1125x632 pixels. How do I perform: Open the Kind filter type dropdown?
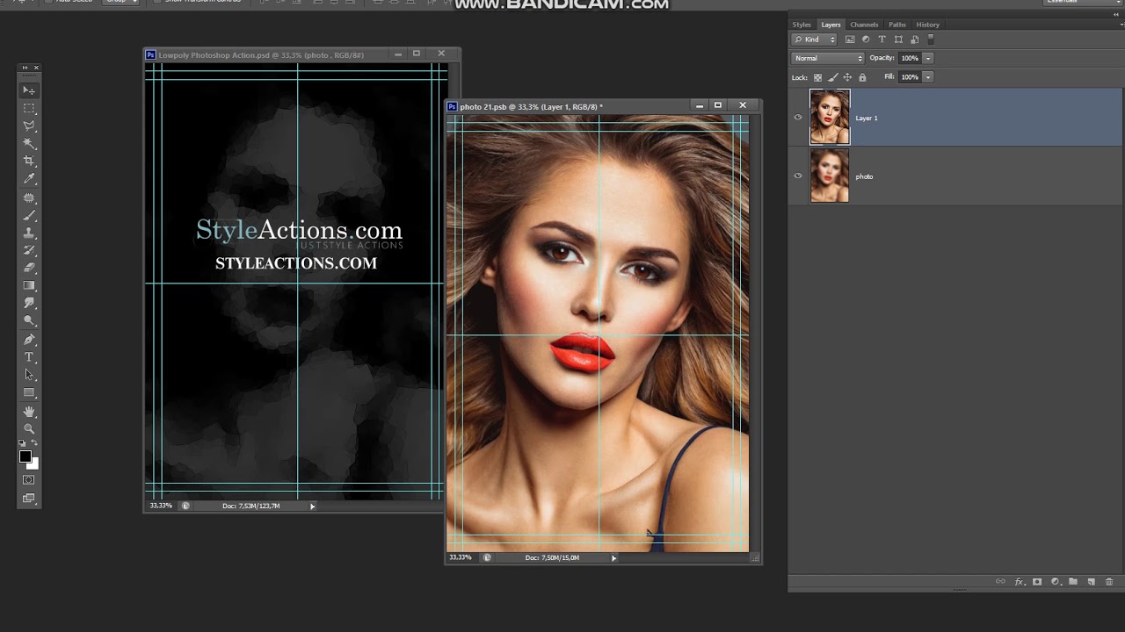pyautogui.click(x=815, y=39)
